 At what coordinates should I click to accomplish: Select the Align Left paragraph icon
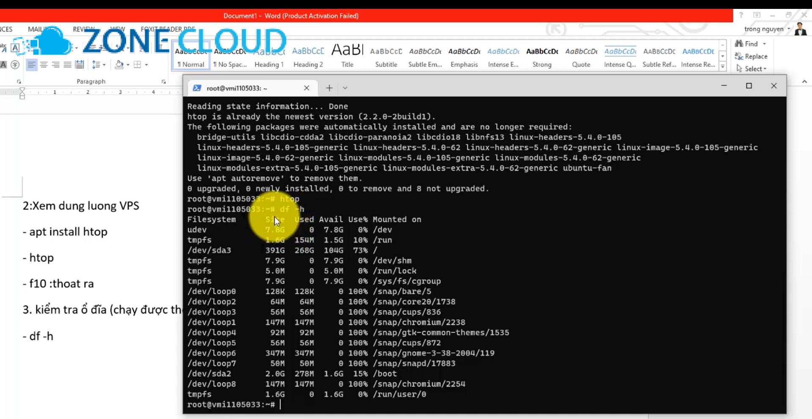(x=32, y=65)
